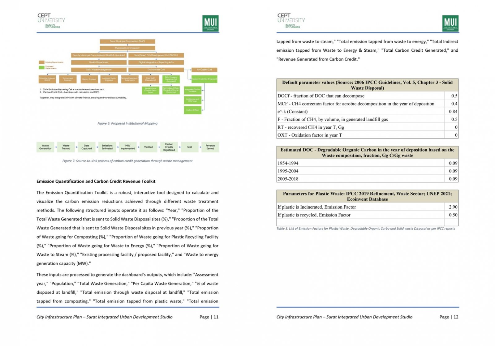Click the Parameters for Plastic Waste table header
This screenshot has width=495, height=346.
click(367, 196)
